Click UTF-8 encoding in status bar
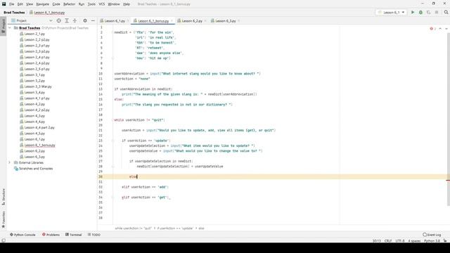 click(x=400, y=241)
